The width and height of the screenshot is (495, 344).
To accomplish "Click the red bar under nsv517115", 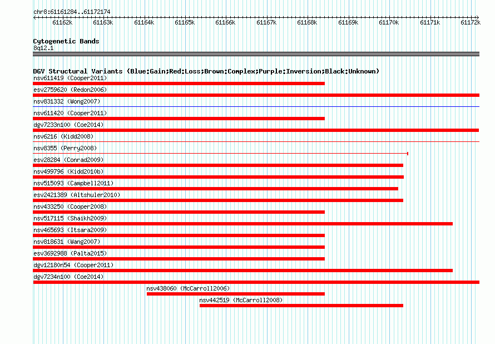I will pos(242,224).
